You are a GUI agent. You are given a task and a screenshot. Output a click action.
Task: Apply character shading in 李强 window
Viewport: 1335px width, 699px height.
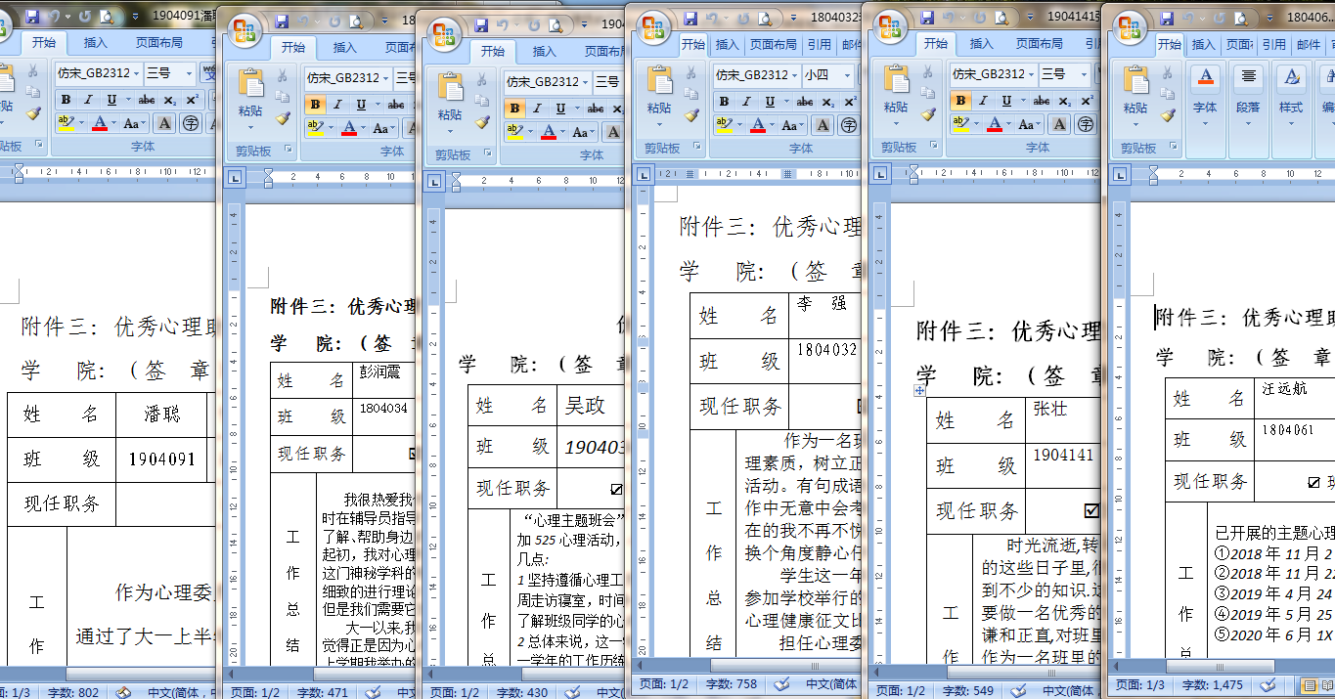pyautogui.click(x=823, y=124)
